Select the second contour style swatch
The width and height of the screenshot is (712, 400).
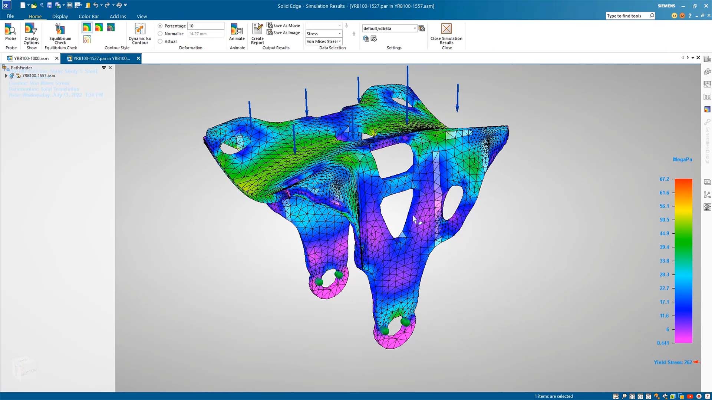click(x=98, y=27)
